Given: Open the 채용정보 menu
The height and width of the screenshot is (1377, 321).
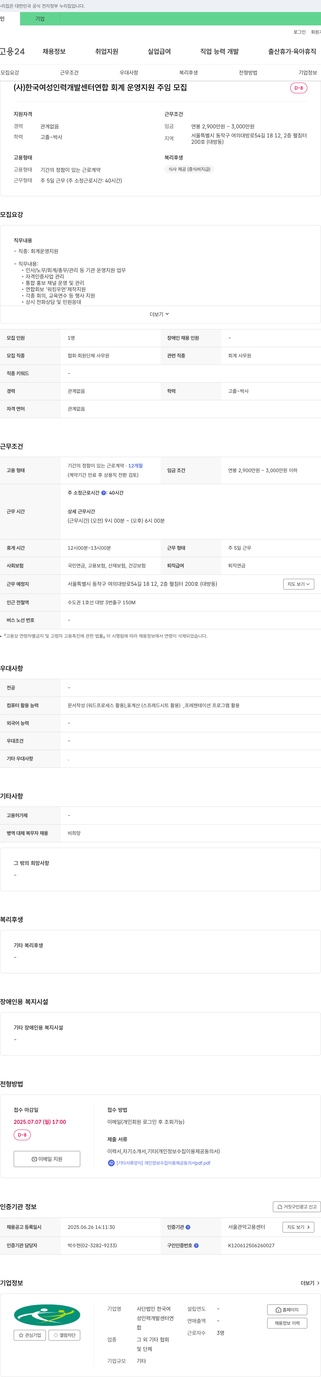Looking at the screenshot, I should pyautogui.click(x=54, y=51).
